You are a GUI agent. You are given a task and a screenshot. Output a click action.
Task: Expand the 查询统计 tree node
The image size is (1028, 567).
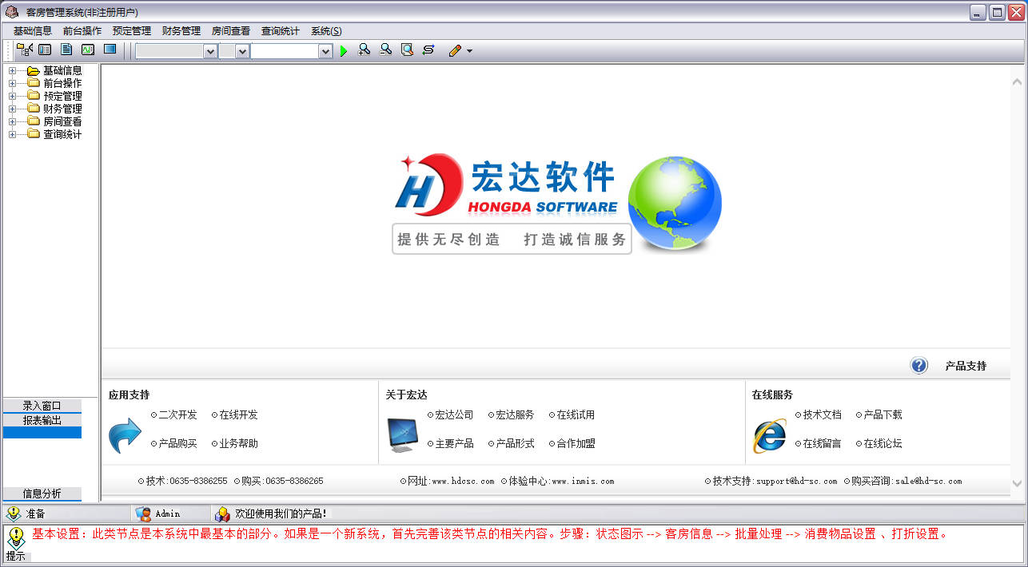(x=12, y=134)
